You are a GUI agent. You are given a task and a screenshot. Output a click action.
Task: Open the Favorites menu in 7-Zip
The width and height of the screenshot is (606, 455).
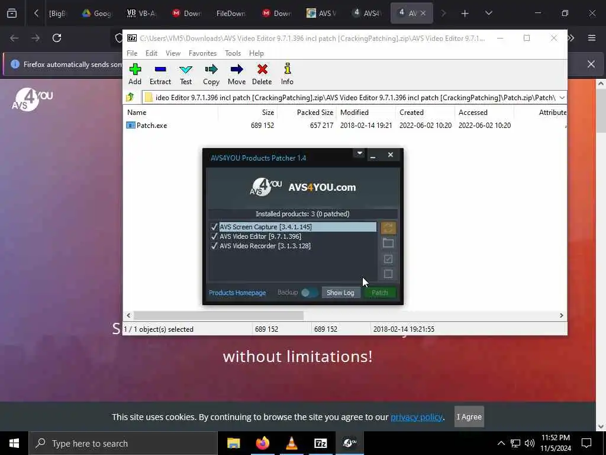click(202, 53)
